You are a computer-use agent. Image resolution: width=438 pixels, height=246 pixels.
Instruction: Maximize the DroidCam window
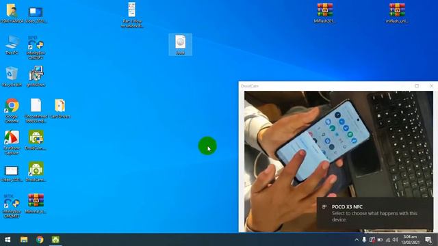click(417, 86)
